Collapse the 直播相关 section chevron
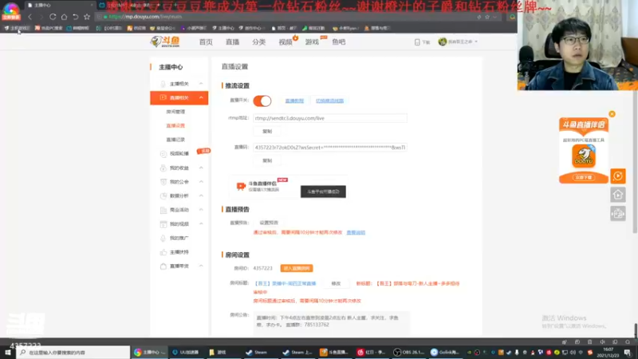The height and width of the screenshot is (359, 638). pos(201,97)
